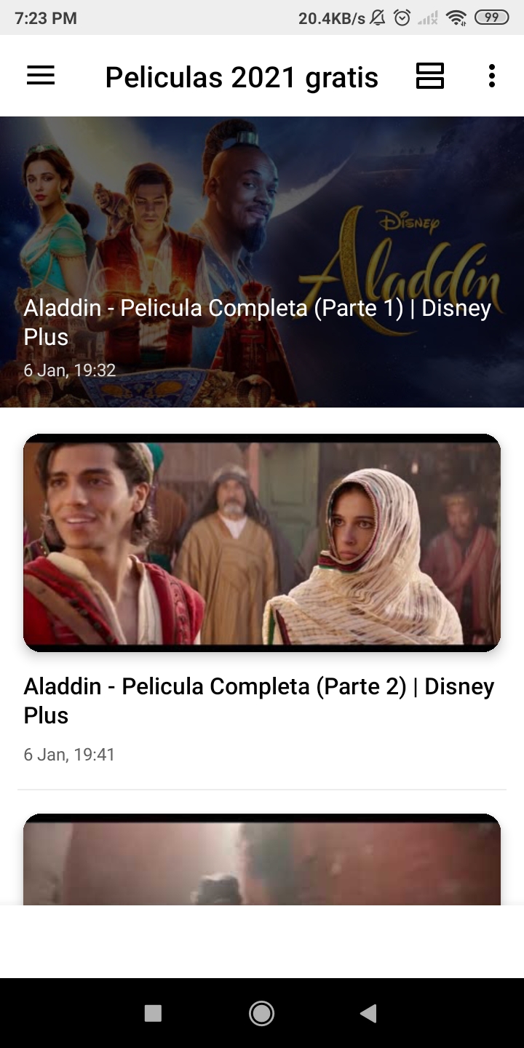
Task: Open the three-dot overflow menu
Action: 492,76
